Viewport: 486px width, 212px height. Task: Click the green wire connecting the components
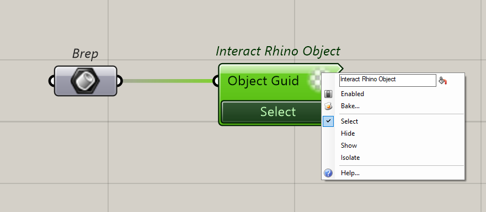(x=168, y=81)
